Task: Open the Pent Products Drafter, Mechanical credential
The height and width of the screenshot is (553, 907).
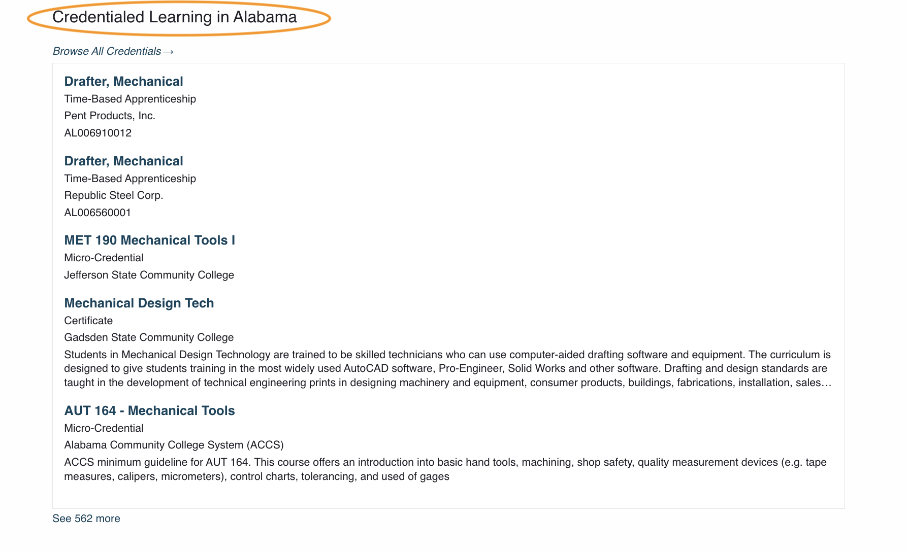Action: click(x=123, y=81)
